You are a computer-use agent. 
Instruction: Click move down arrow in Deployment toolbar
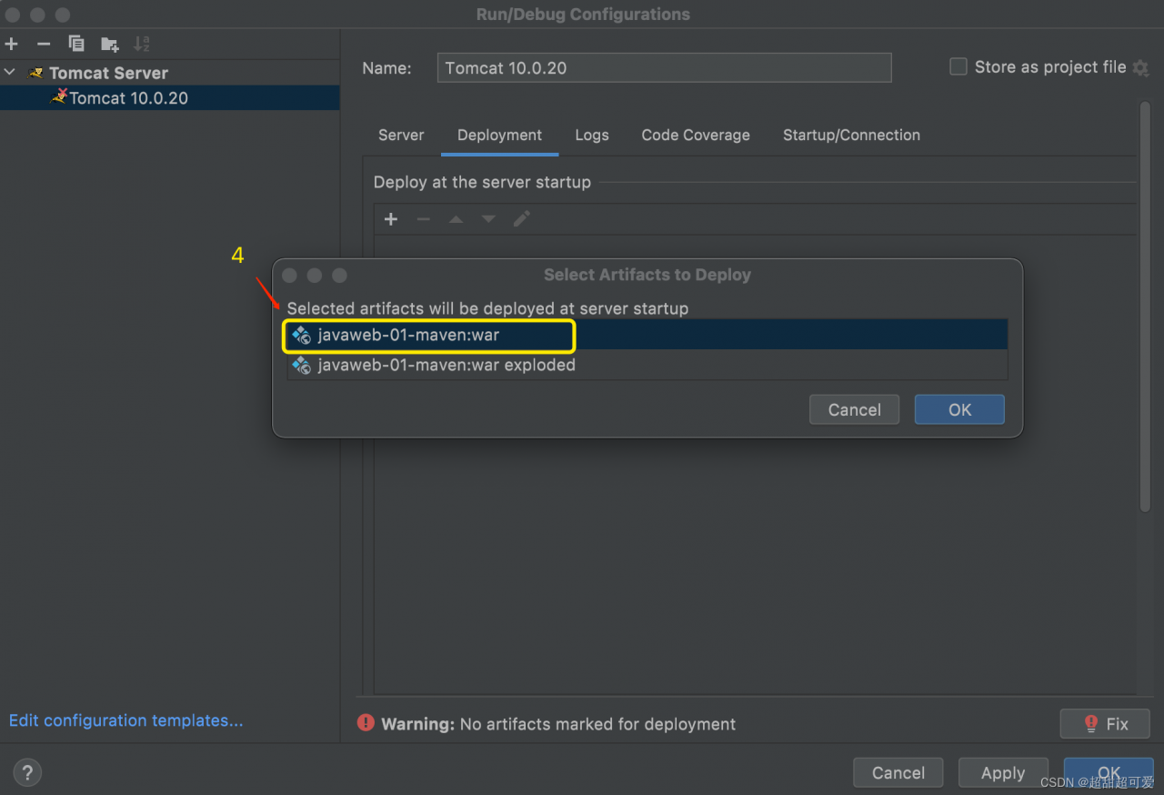(488, 219)
